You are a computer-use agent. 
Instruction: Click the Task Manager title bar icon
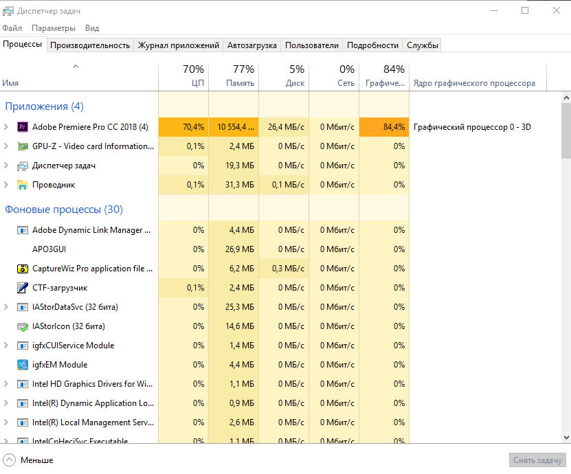click(x=8, y=11)
